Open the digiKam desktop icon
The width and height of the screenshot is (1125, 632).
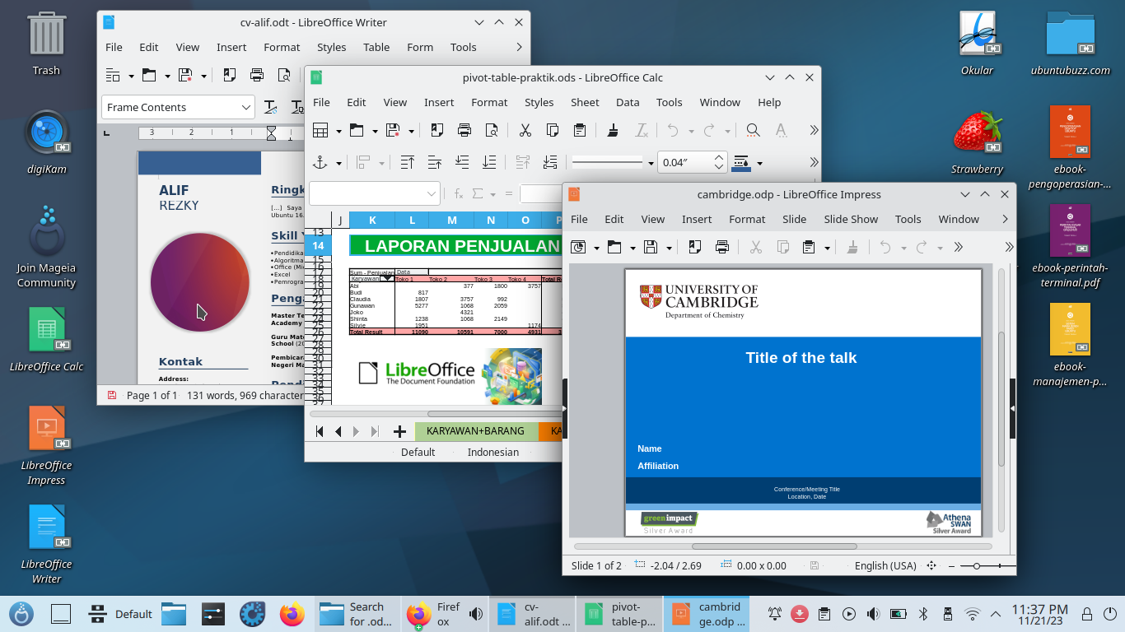pyautogui.click(x=46, y=142)
